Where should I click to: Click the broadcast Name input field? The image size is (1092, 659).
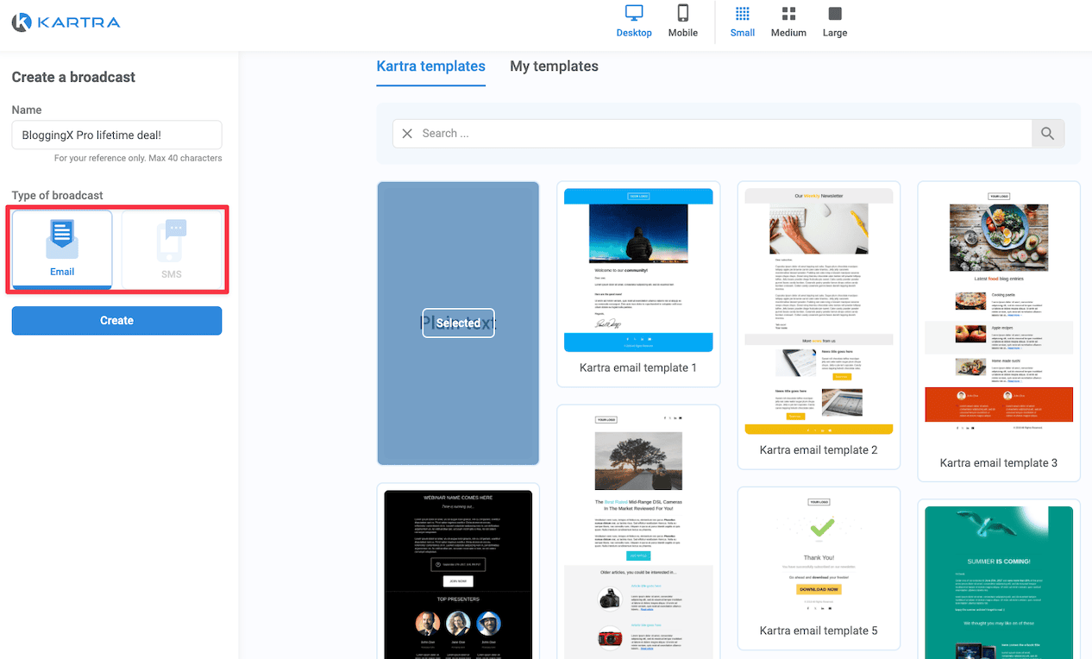click(116, 135)
